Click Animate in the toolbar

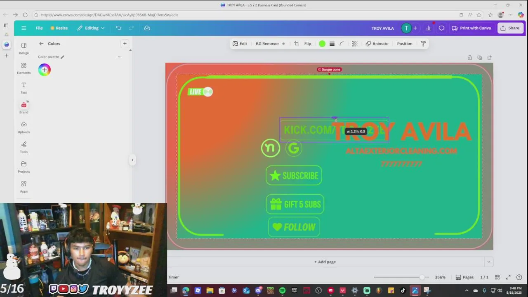[x=377, y=44]
